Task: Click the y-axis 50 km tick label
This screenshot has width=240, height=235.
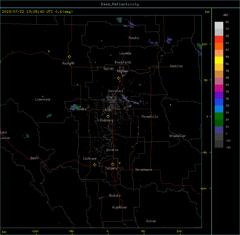Action: pyautogui.click(x=206, y=80)
